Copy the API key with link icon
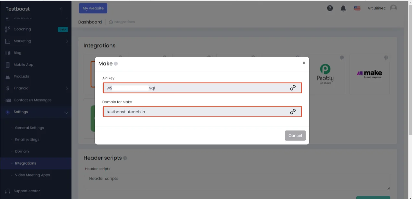413x199 pixels. (x=293, y=88)
